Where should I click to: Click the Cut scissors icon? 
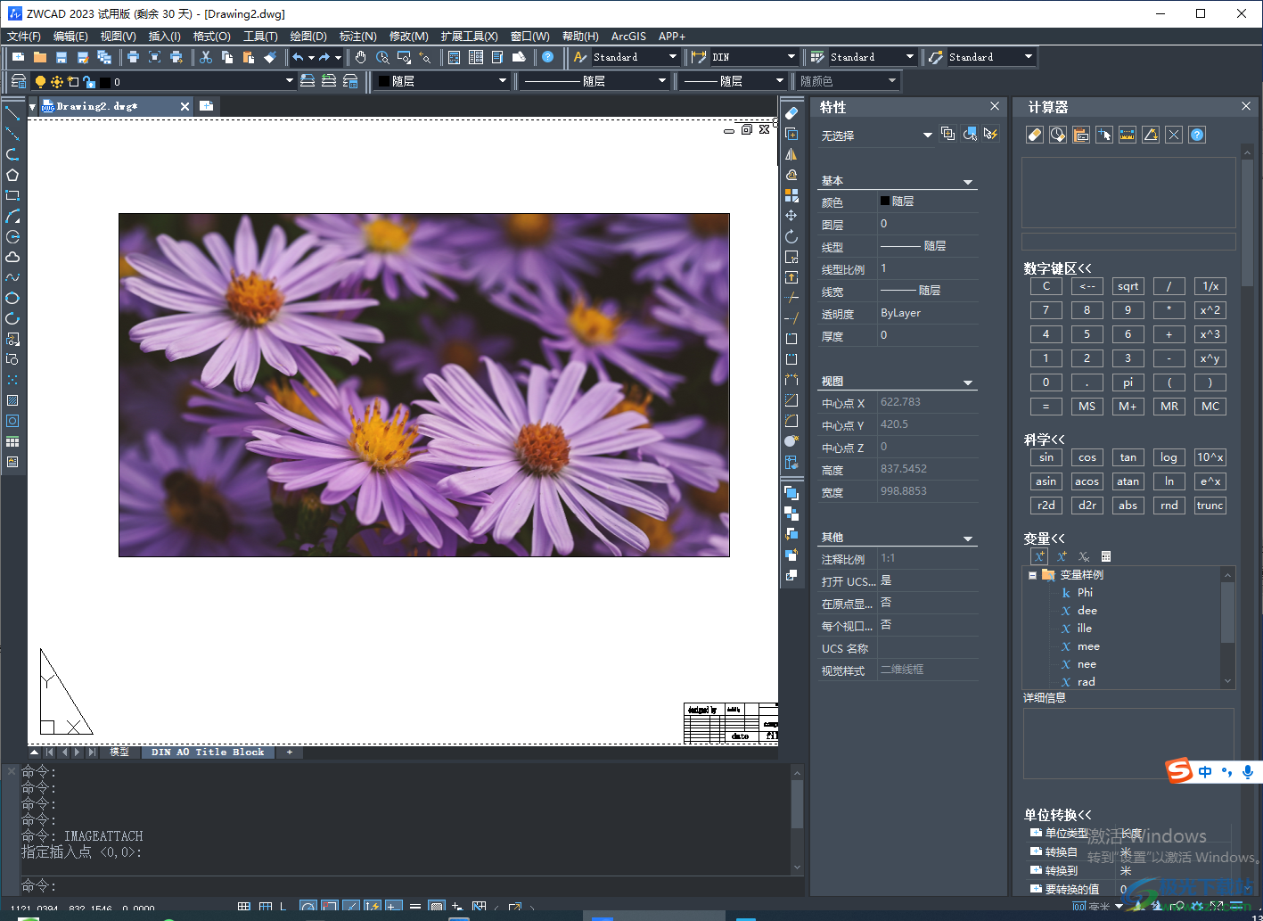pyautogui.click(x=206, y=57)
